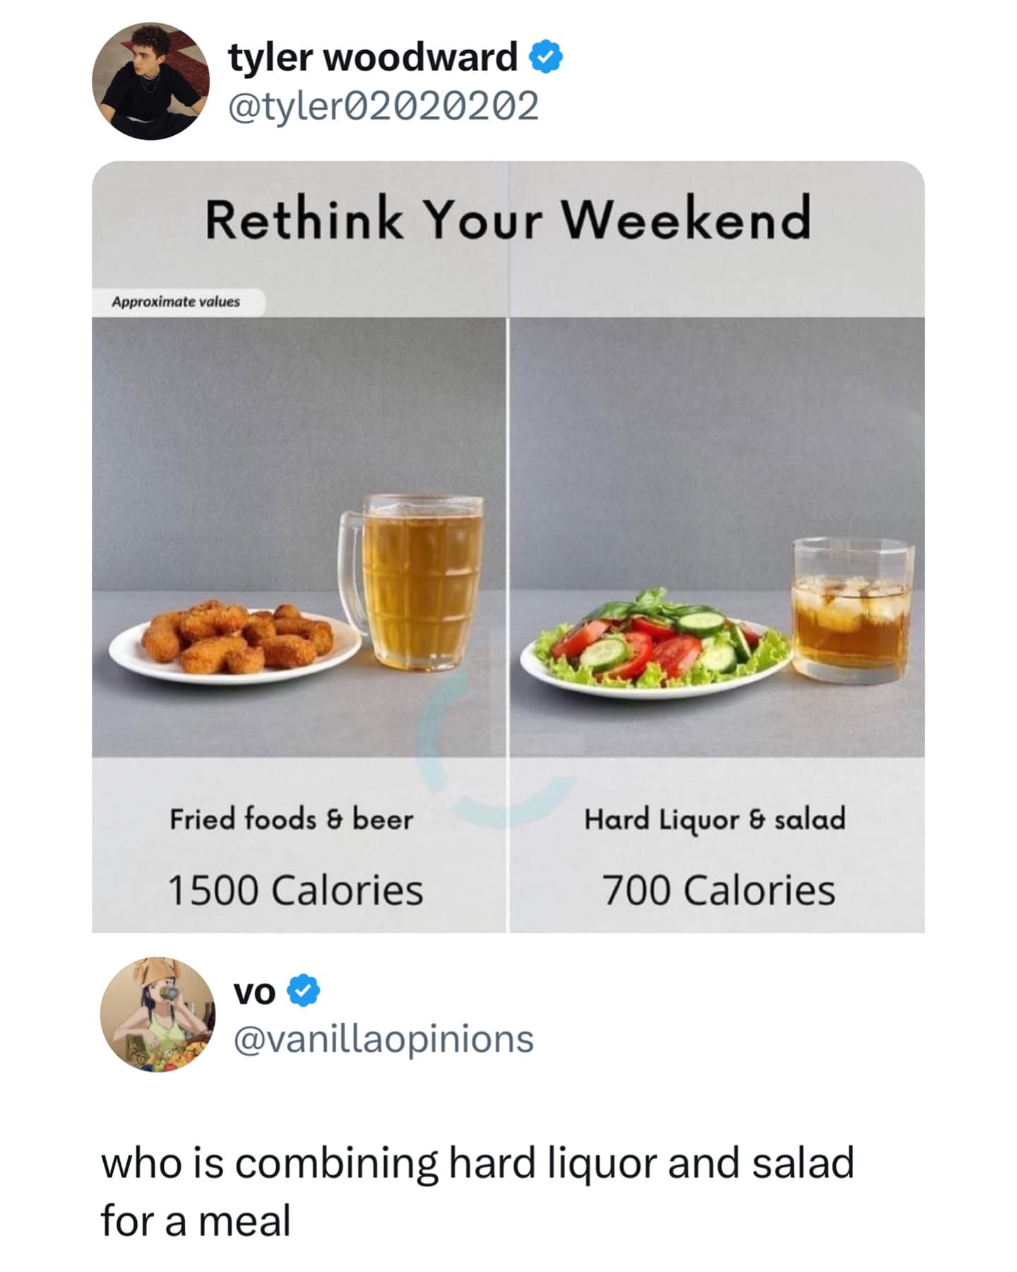Click the "1500 Calories" text

click(x=295, y=890)
